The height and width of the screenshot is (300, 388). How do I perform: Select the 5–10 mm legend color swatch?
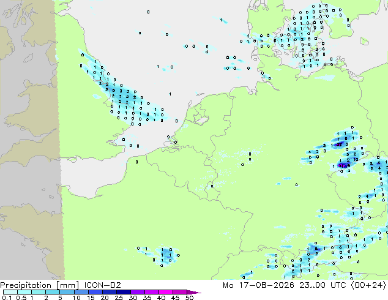pos(67,292)
